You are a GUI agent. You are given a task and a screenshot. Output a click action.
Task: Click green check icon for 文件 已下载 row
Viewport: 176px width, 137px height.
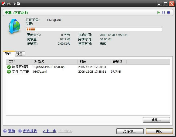click(x=9, y=72)
